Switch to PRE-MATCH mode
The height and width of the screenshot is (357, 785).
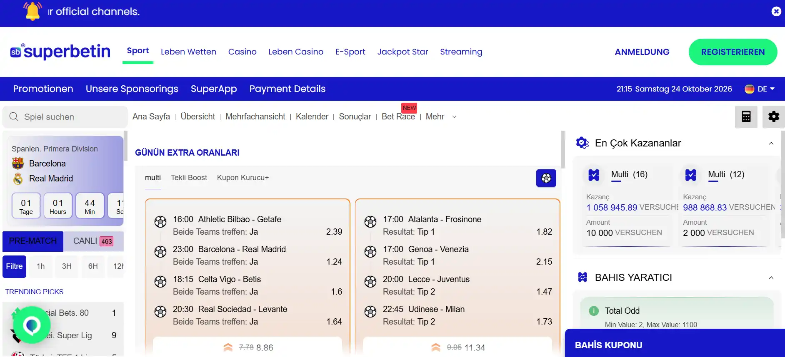[x=33, y=241]
